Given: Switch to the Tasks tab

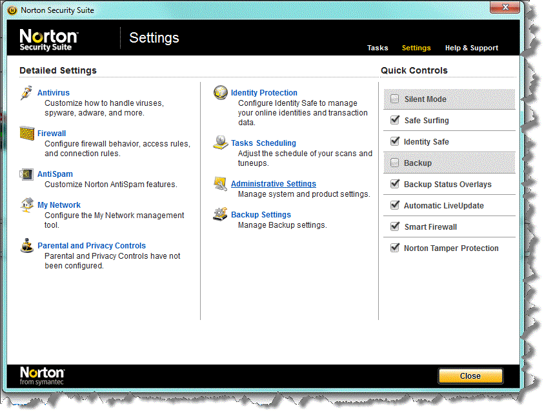Looking at the screenshot, I should click(x=378, y=48).
